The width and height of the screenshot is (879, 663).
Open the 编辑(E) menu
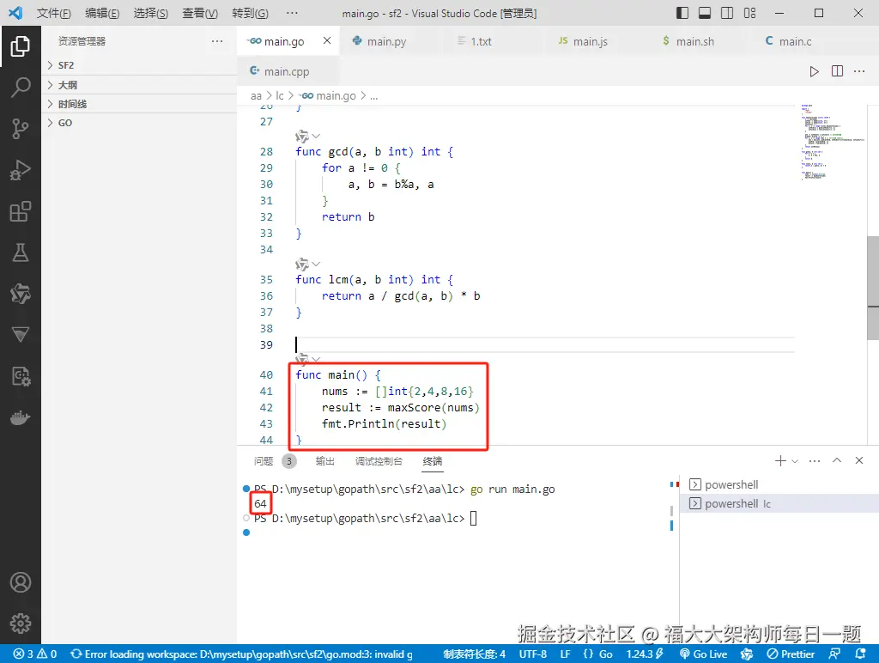pos(102,13)
